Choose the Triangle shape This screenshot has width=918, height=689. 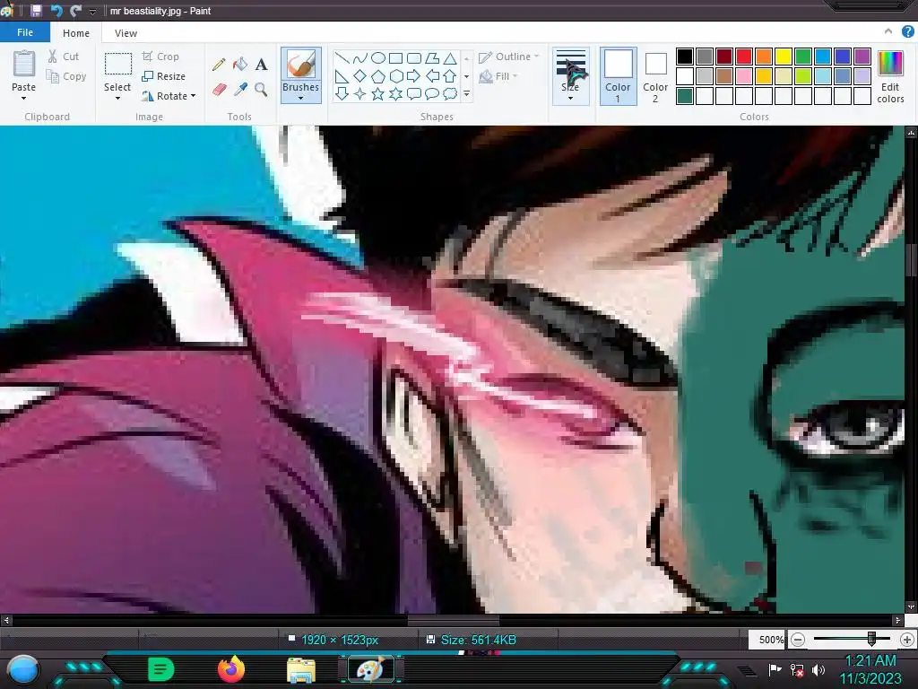tap(450, 58)
